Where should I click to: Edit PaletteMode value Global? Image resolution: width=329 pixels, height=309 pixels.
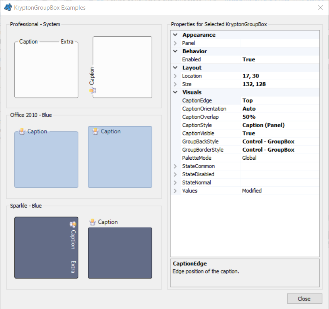point(280,158)
